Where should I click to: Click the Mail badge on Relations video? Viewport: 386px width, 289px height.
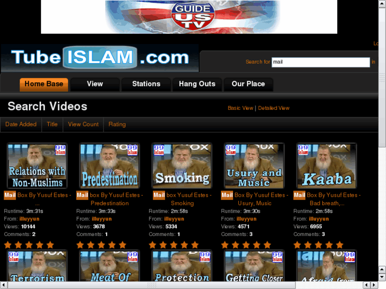10,195
